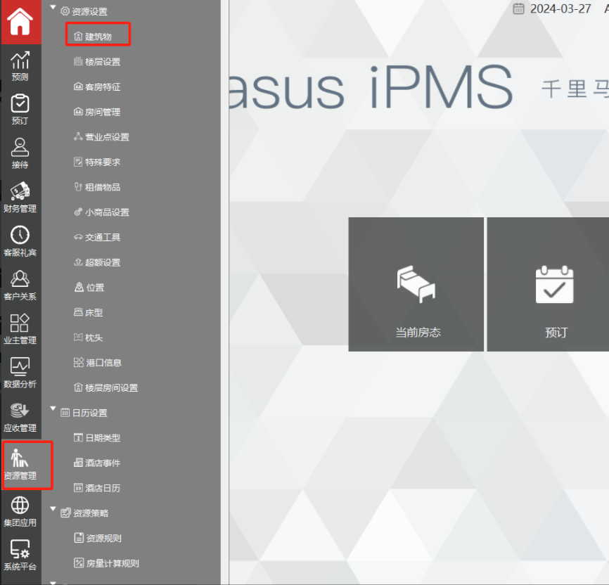Screen dimensions: 609x585
Task: Click the 当前房态 room status tile
Action: tap(417, 285)
